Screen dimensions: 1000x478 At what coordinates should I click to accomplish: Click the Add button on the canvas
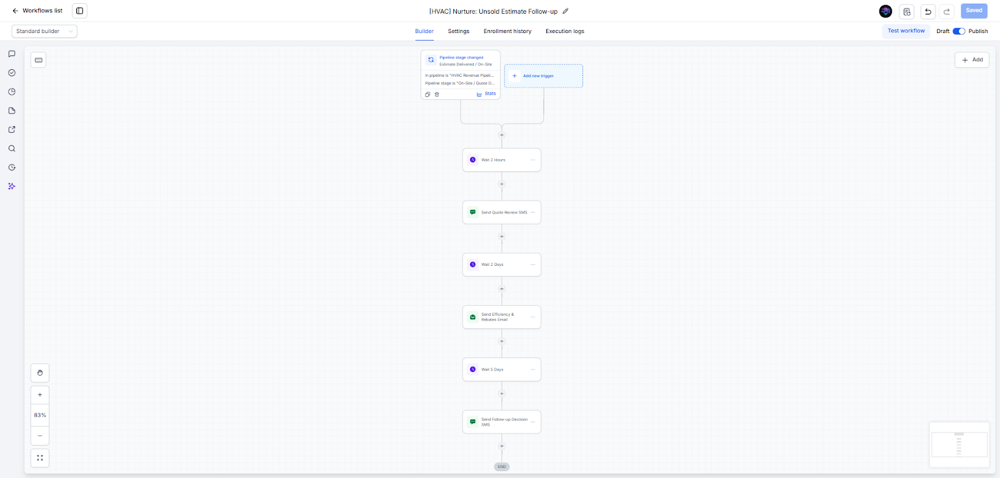972,60
